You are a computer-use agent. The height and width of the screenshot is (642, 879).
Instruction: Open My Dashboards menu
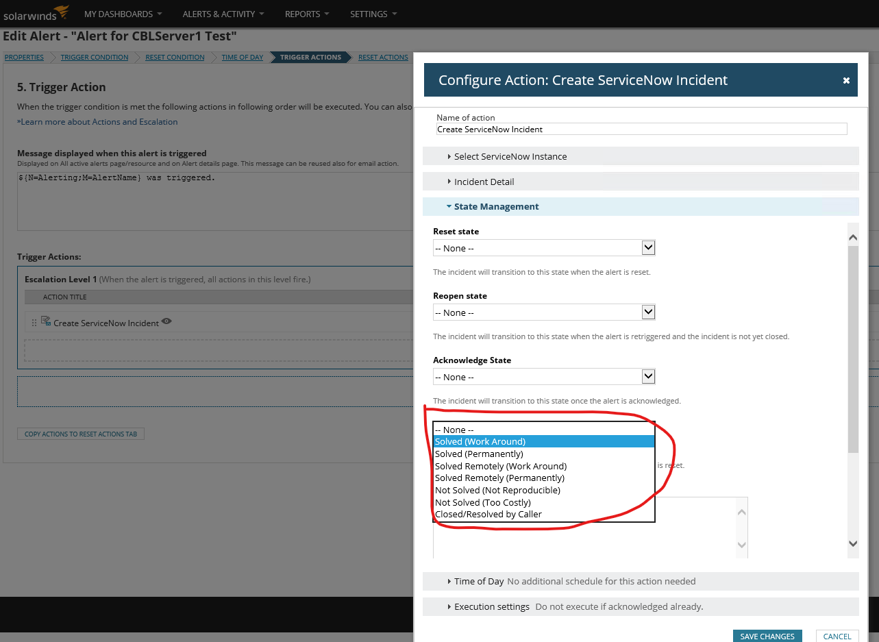[x=123, y=14]
